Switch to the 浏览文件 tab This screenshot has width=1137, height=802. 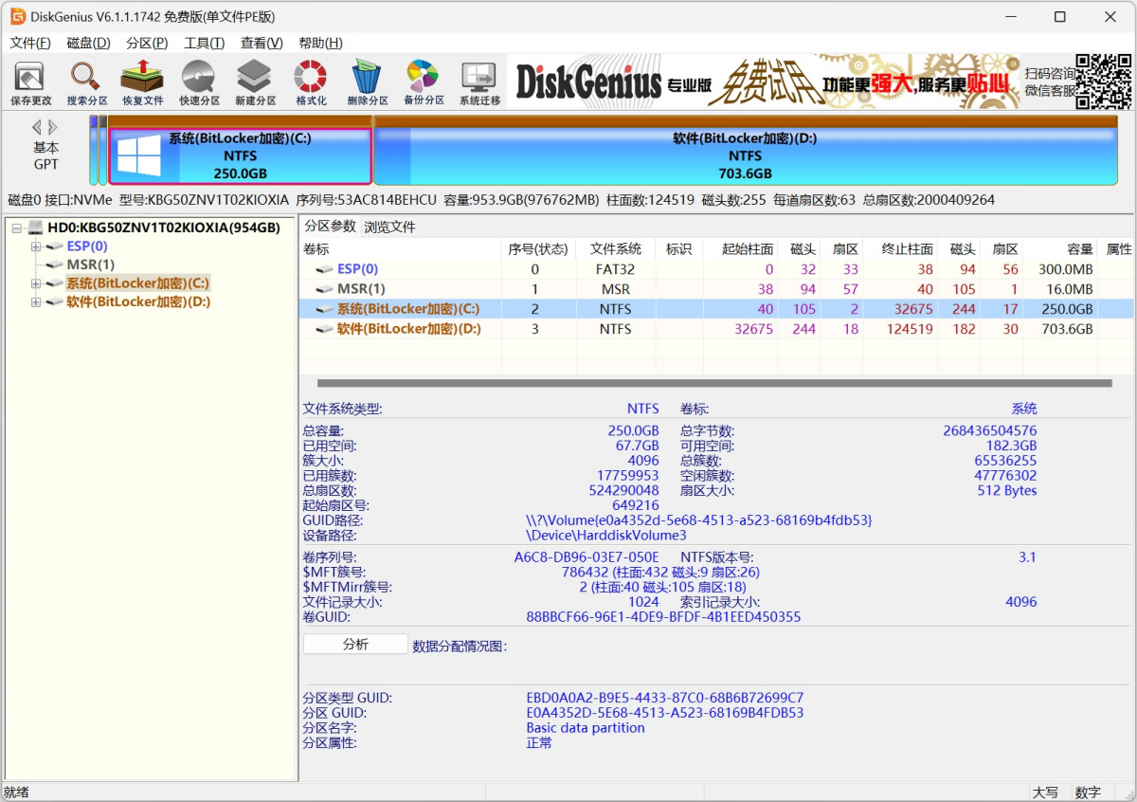point(389,227)
